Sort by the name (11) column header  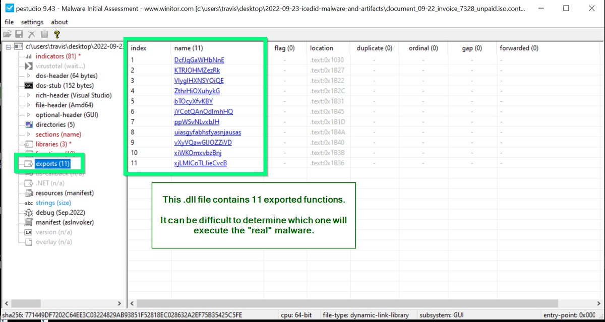(x=189, y=48)
